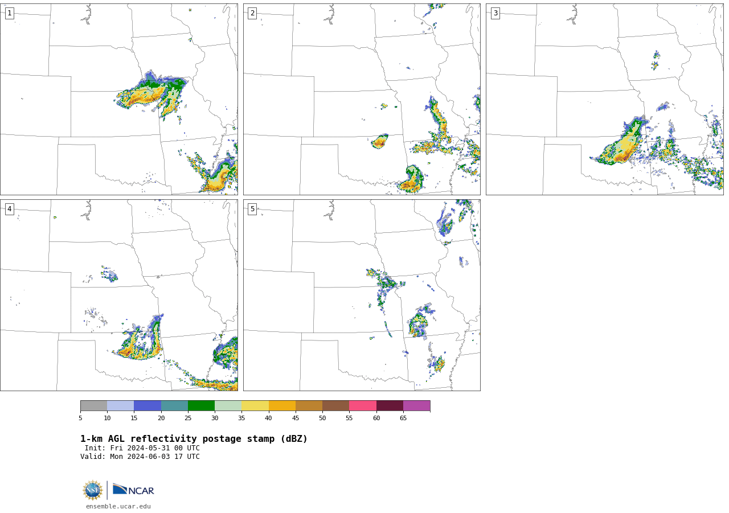Click the panel number label 5
This screenshot has width=729, height=513.
point(252,209)
